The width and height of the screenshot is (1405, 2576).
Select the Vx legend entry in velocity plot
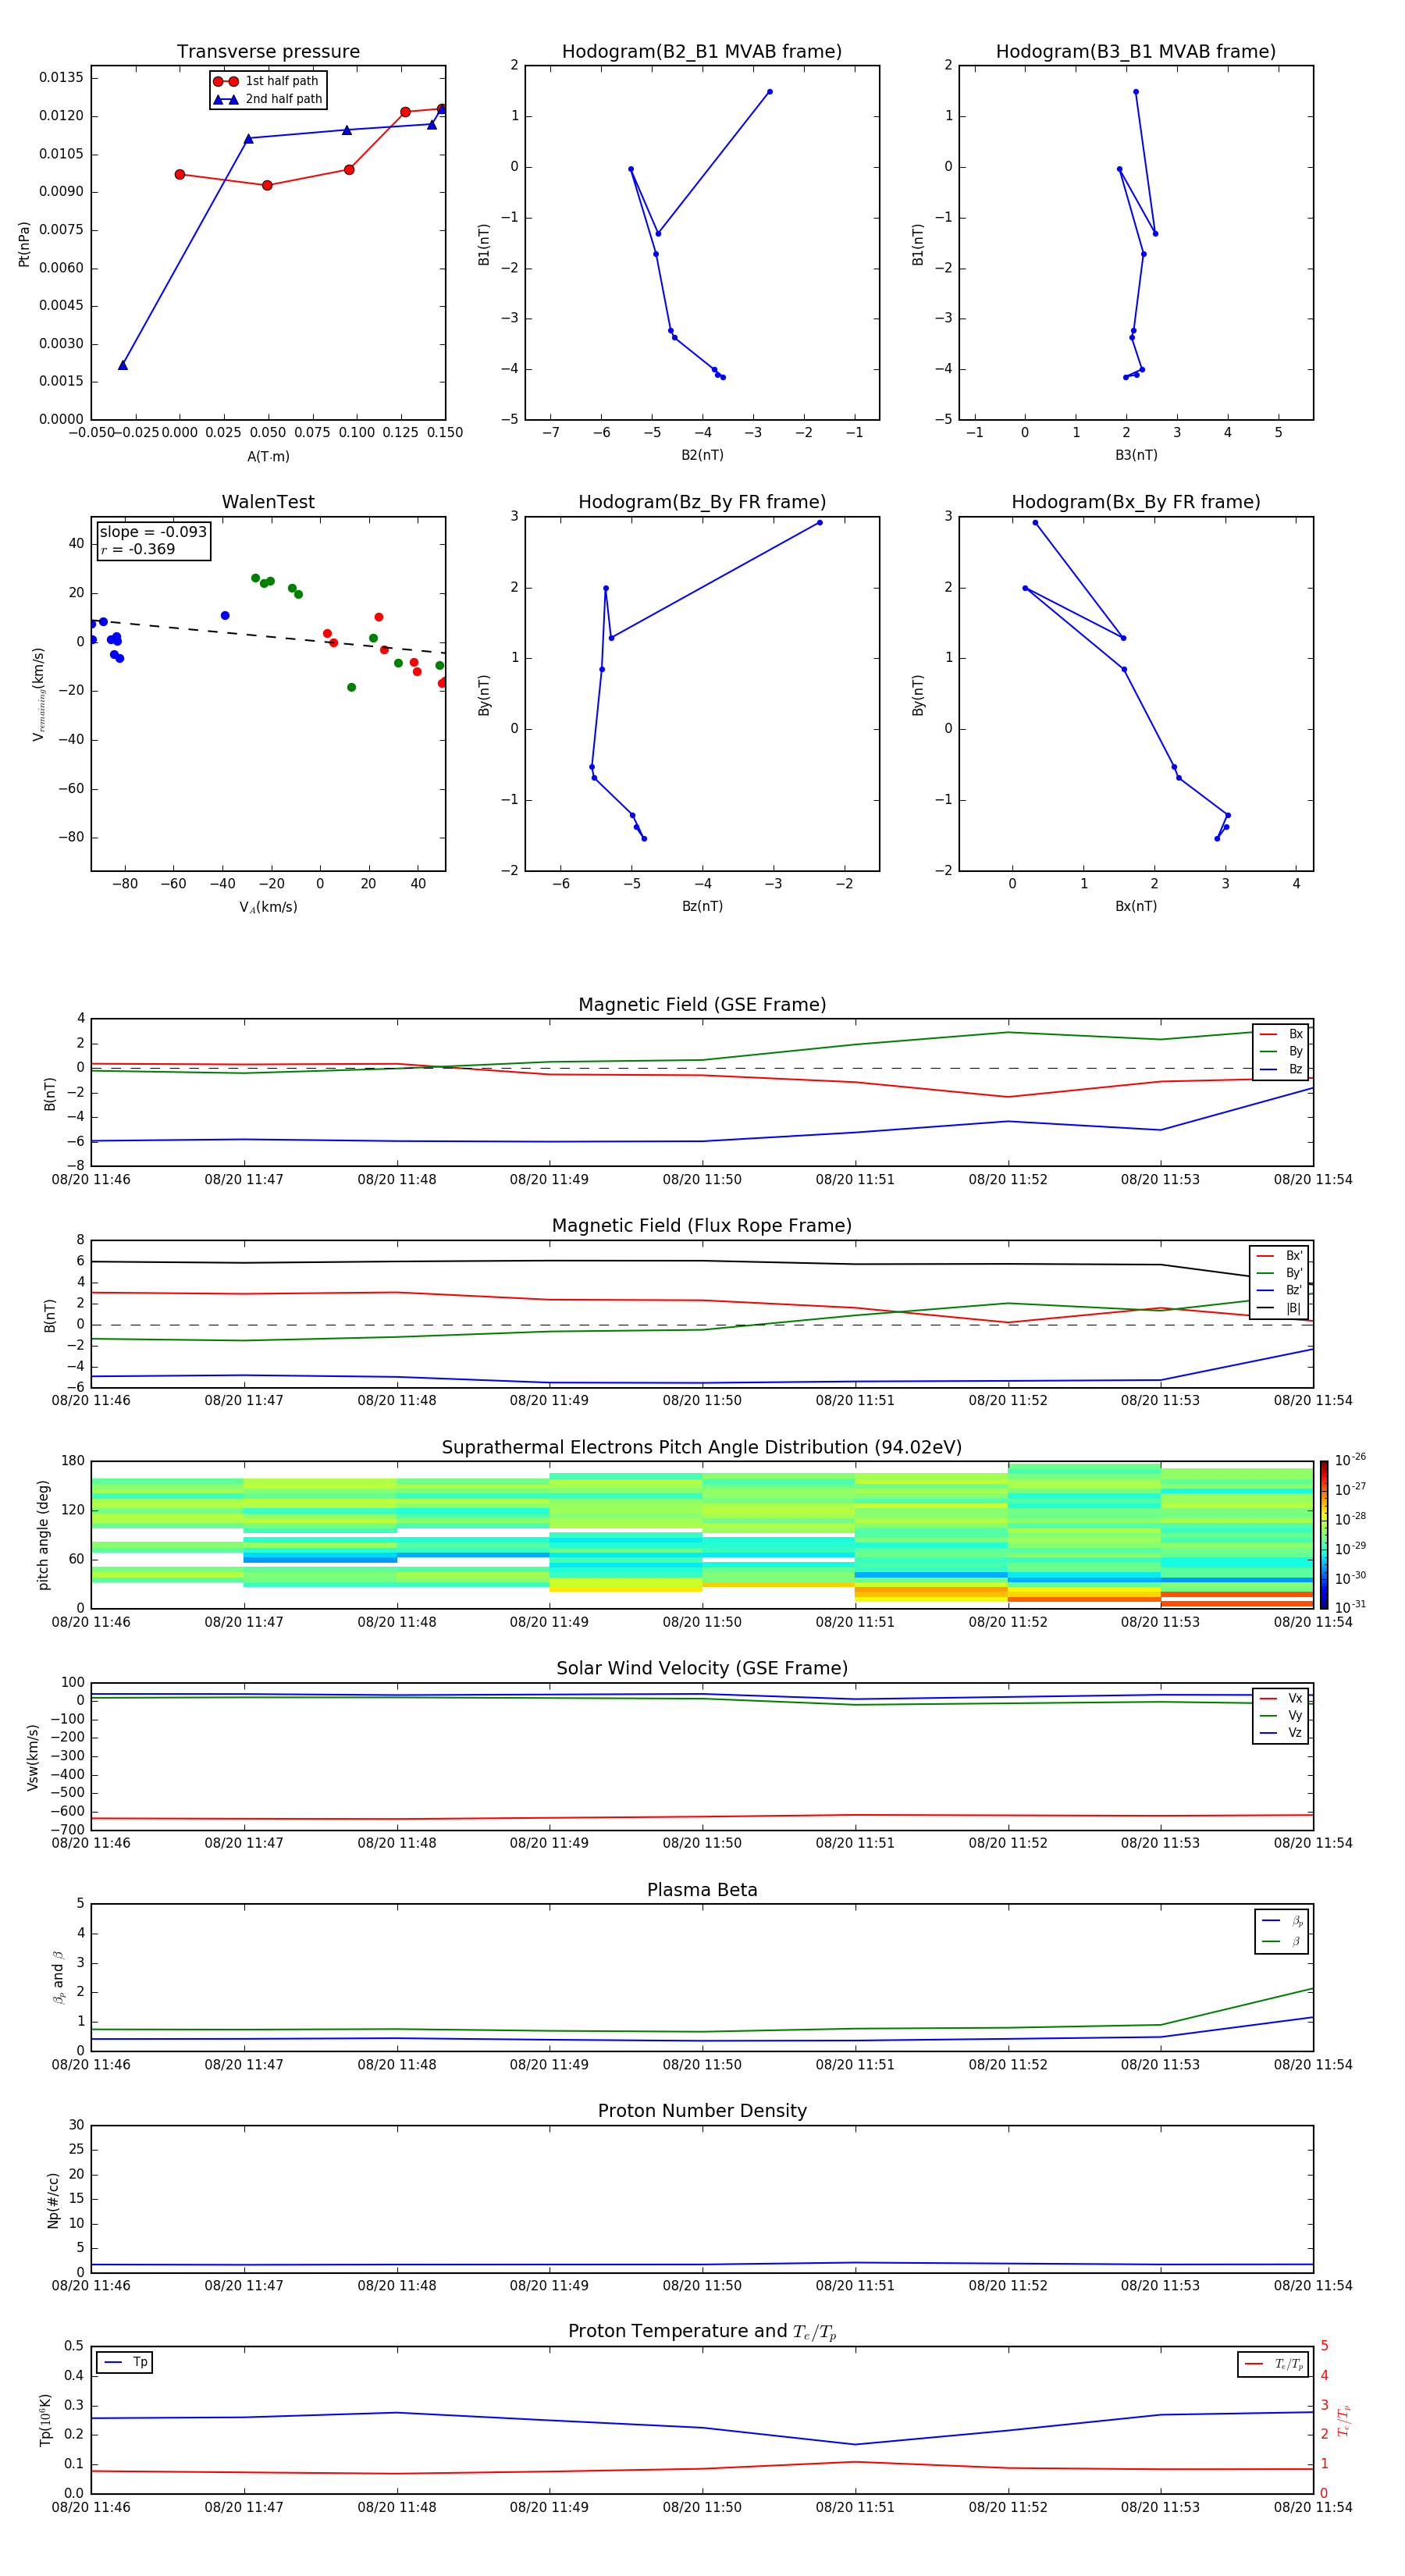(1281, 1698)
